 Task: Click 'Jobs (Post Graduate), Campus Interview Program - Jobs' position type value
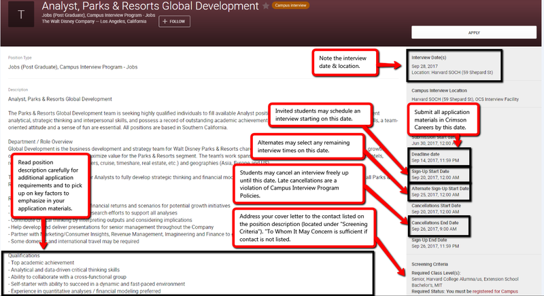(73, 67)
